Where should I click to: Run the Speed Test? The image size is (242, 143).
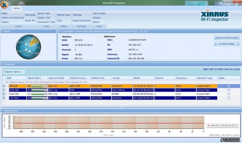(43, 13)
